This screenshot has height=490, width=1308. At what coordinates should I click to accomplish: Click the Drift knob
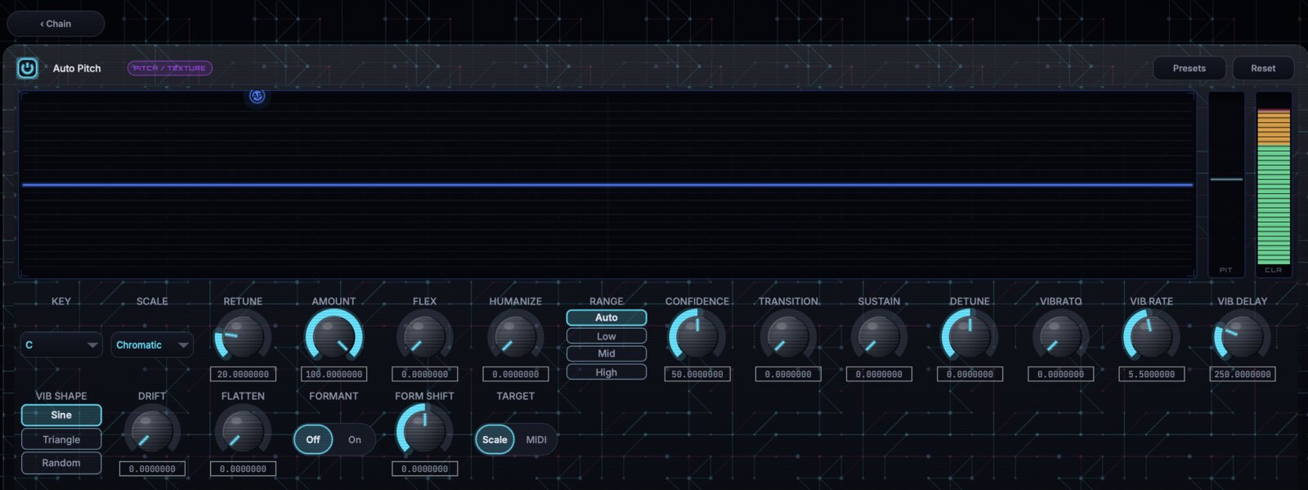(152, 431)
